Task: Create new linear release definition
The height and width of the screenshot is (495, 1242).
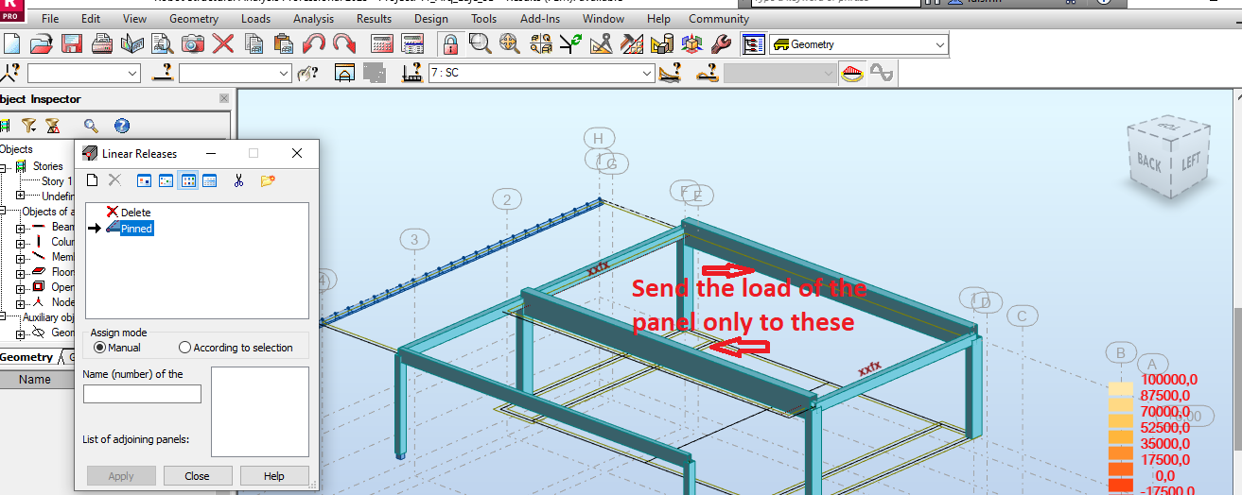Action: point(92,180)
